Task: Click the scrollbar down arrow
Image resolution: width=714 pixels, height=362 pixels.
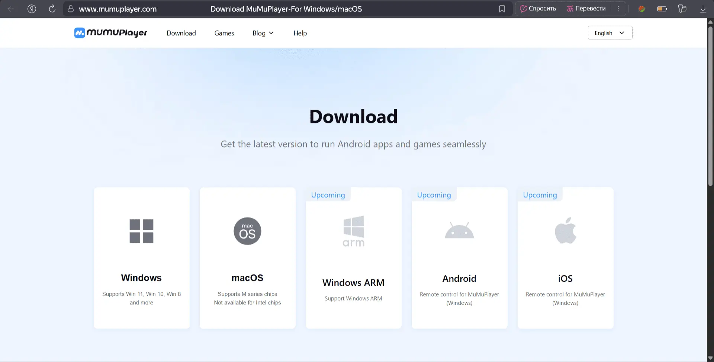Action: tap(710, 358)
